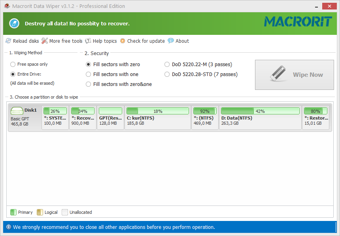Image resolution: width=340 pixels, height=236 pixels.
Task: Choose Fill sectors with zero&one
Action: tap(119, 84)
